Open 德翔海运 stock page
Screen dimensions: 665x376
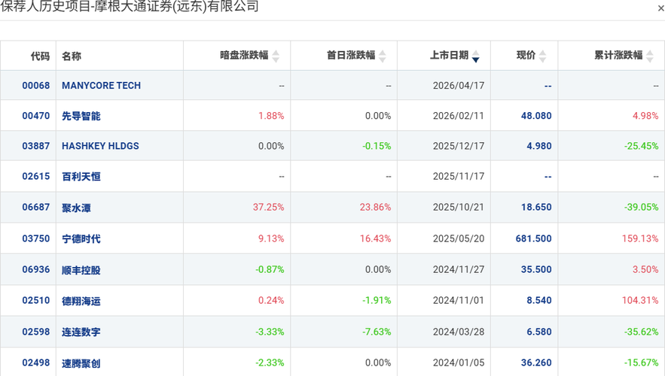point(81,301)
